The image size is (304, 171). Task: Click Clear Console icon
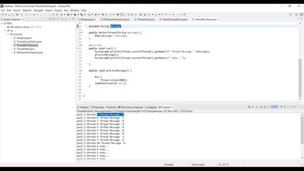click(x=262, y=107)
